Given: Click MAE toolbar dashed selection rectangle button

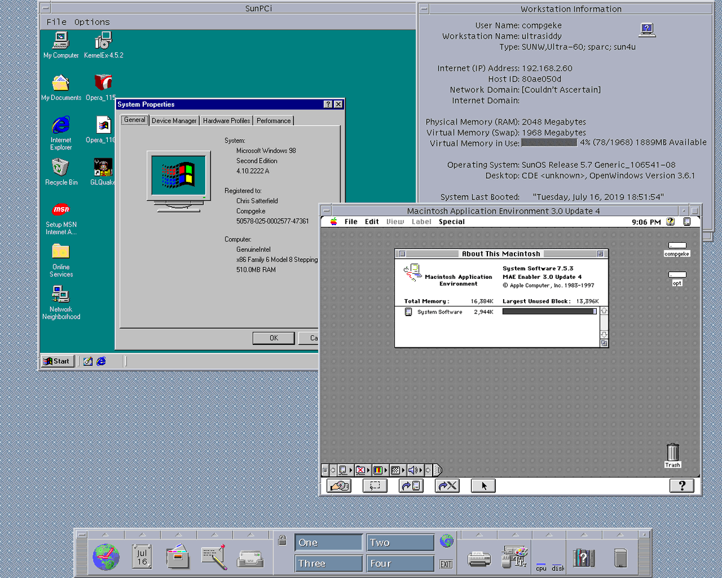Looking at the screenshot, I should click(x=375, y=486).
